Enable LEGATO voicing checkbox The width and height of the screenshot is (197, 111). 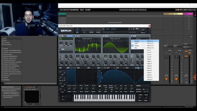pyautogui.click(x=137, y=92)
